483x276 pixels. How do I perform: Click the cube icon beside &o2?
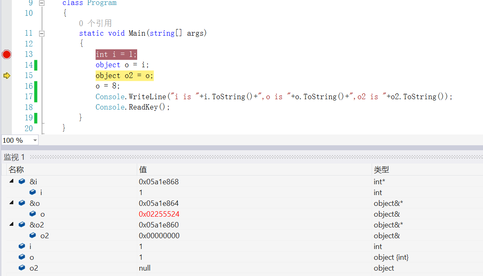pyautogui.click(x=22, y=224)
